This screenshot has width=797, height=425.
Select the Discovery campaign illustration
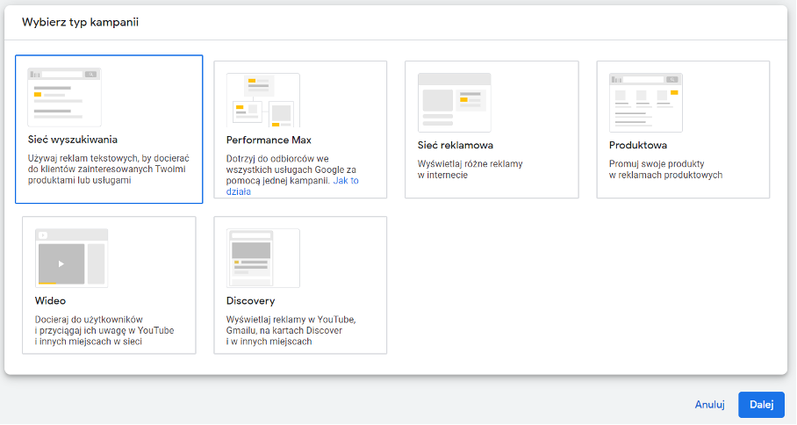(263, 258)
